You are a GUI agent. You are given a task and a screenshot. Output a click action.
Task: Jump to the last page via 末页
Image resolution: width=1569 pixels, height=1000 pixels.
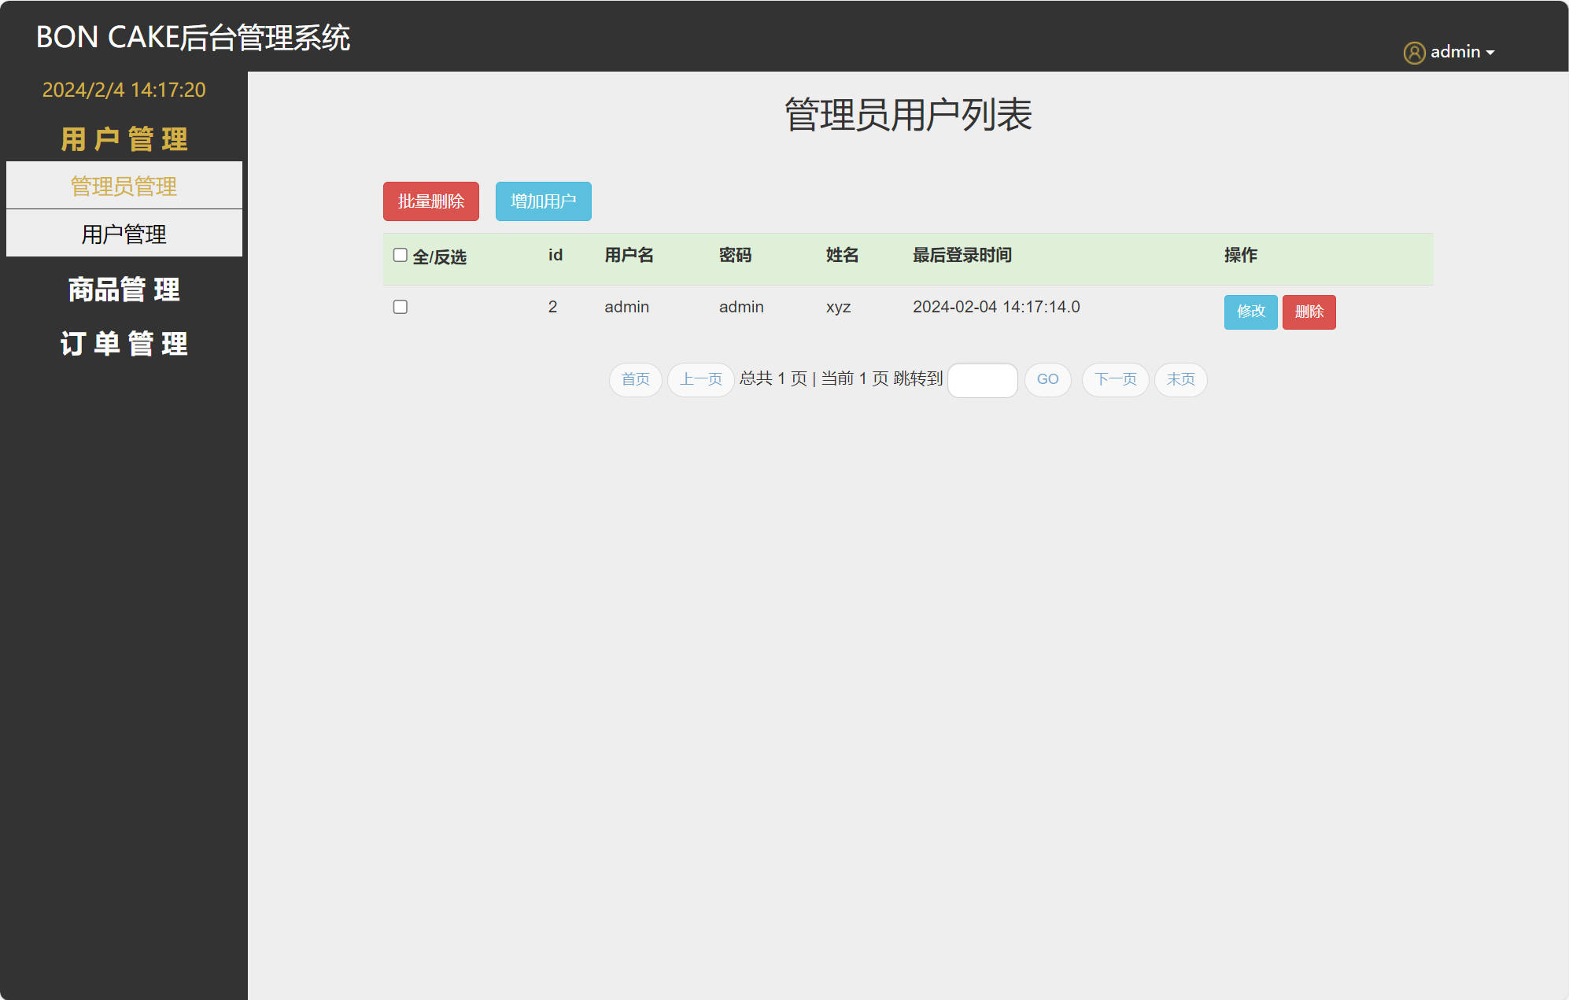[x=1180, y=380]
